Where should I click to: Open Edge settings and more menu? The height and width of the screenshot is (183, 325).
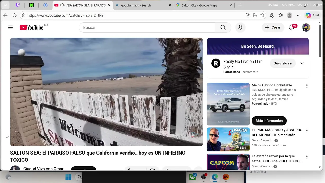[299, 15]
